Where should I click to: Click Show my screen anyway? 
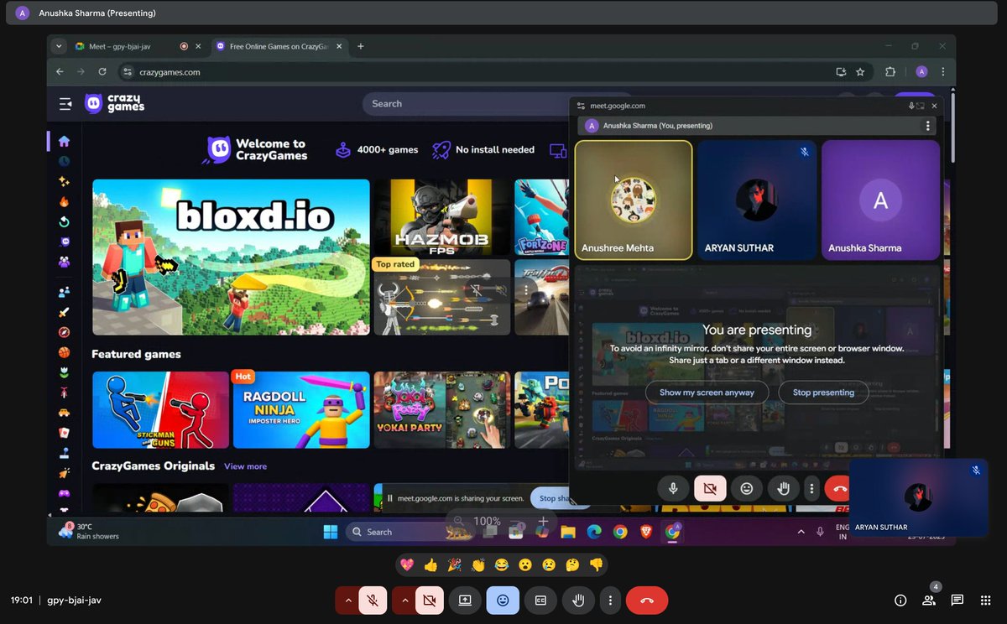point(707,393)
